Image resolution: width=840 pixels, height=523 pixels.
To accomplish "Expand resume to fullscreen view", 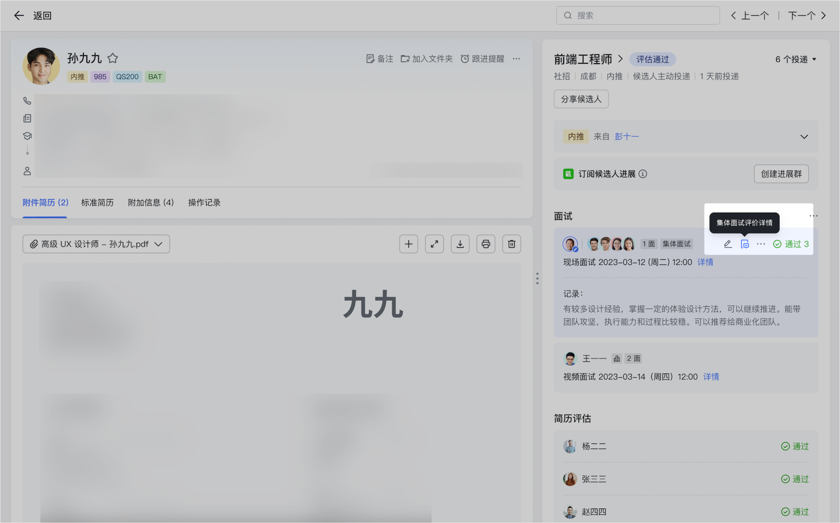I will click(x=435, y=244).
